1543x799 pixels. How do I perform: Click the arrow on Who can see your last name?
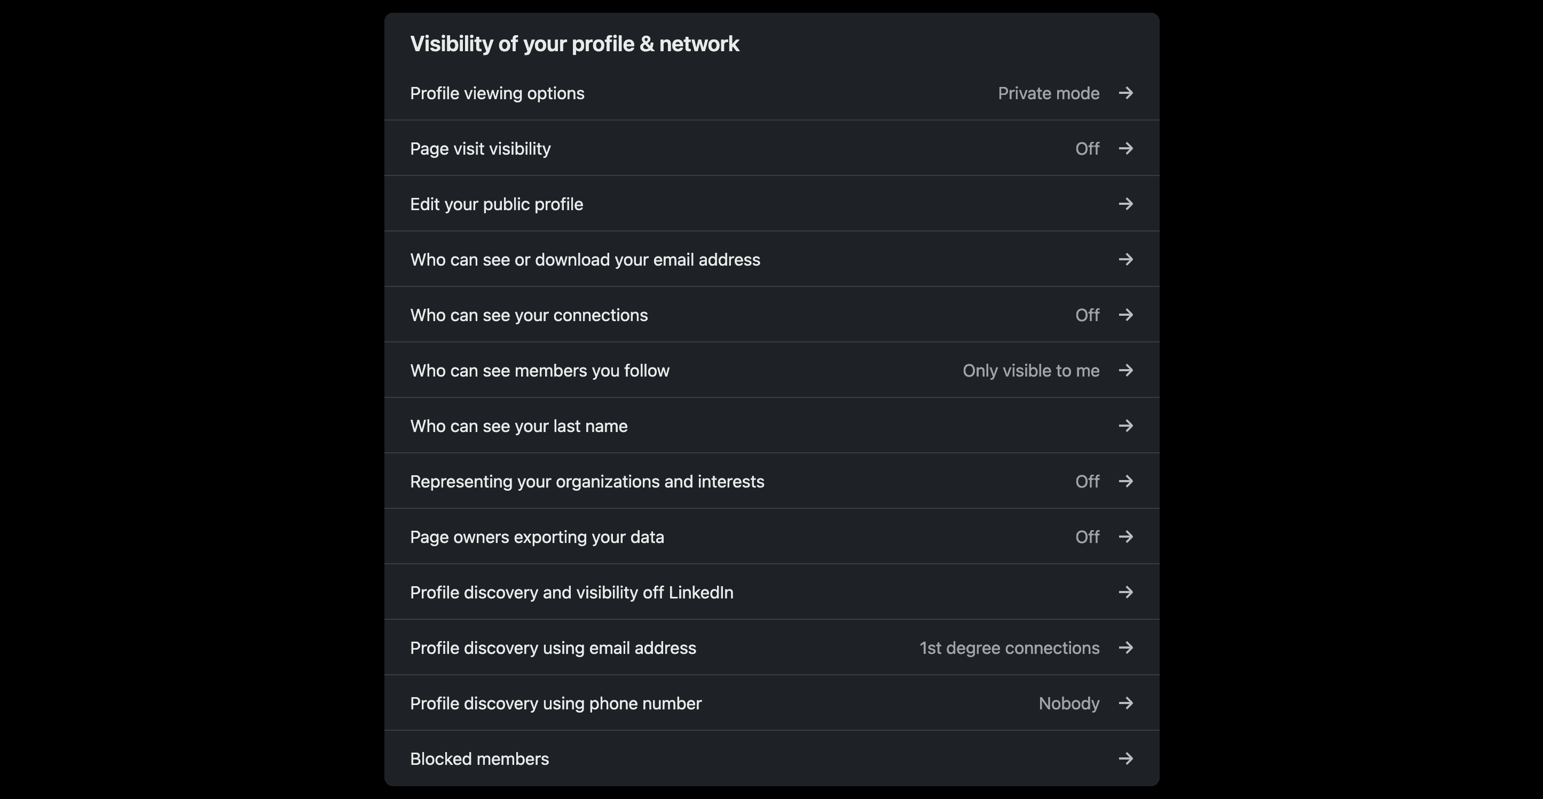pyautogui.click(x=1125, y=426)
